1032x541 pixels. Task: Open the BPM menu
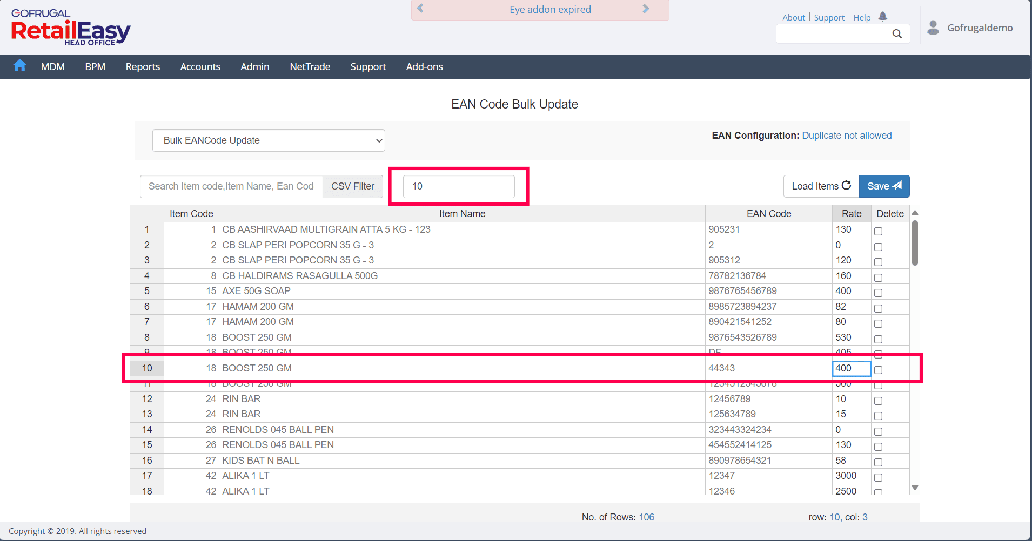click(x=95, y=67)
